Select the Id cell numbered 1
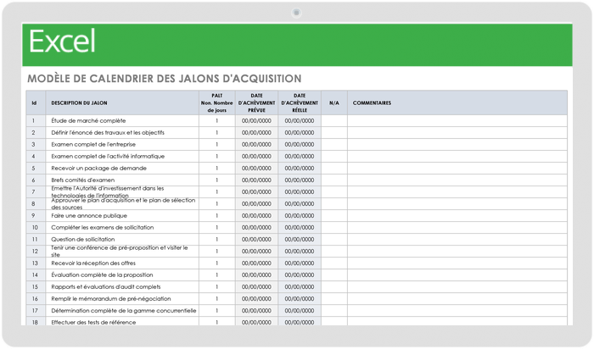Image resolution: width=594 pixels, height=349 pixels. pyautogui.click(x=36, y=121)
